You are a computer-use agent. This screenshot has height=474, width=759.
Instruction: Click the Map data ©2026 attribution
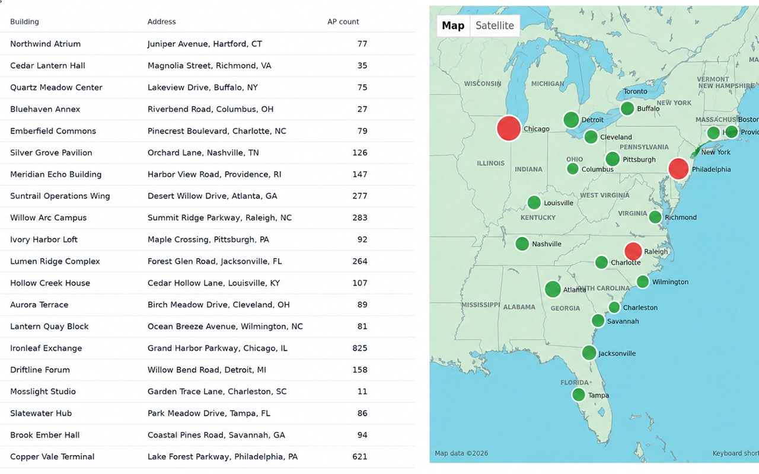click(461, 454)
